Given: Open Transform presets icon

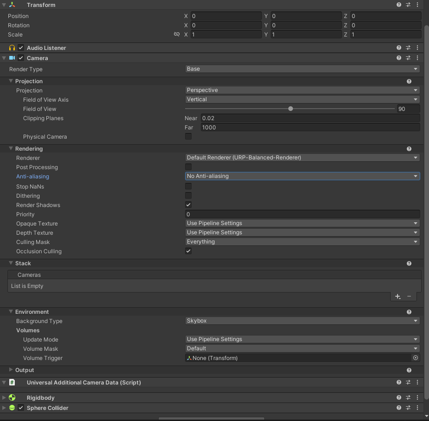Looking at the screenshot, I should pos(408,5).
